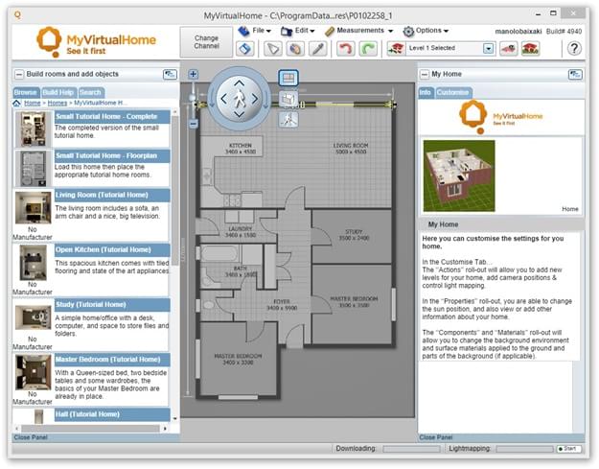This screenshot has width=599, height=469.
Task: Close the left panel via Close Panel
Action: [31, 437]
